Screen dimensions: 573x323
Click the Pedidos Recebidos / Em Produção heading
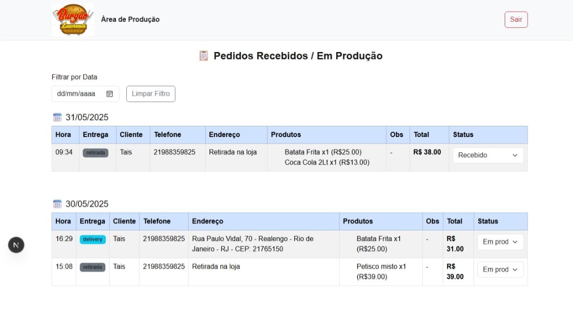(x=298, y=55)
